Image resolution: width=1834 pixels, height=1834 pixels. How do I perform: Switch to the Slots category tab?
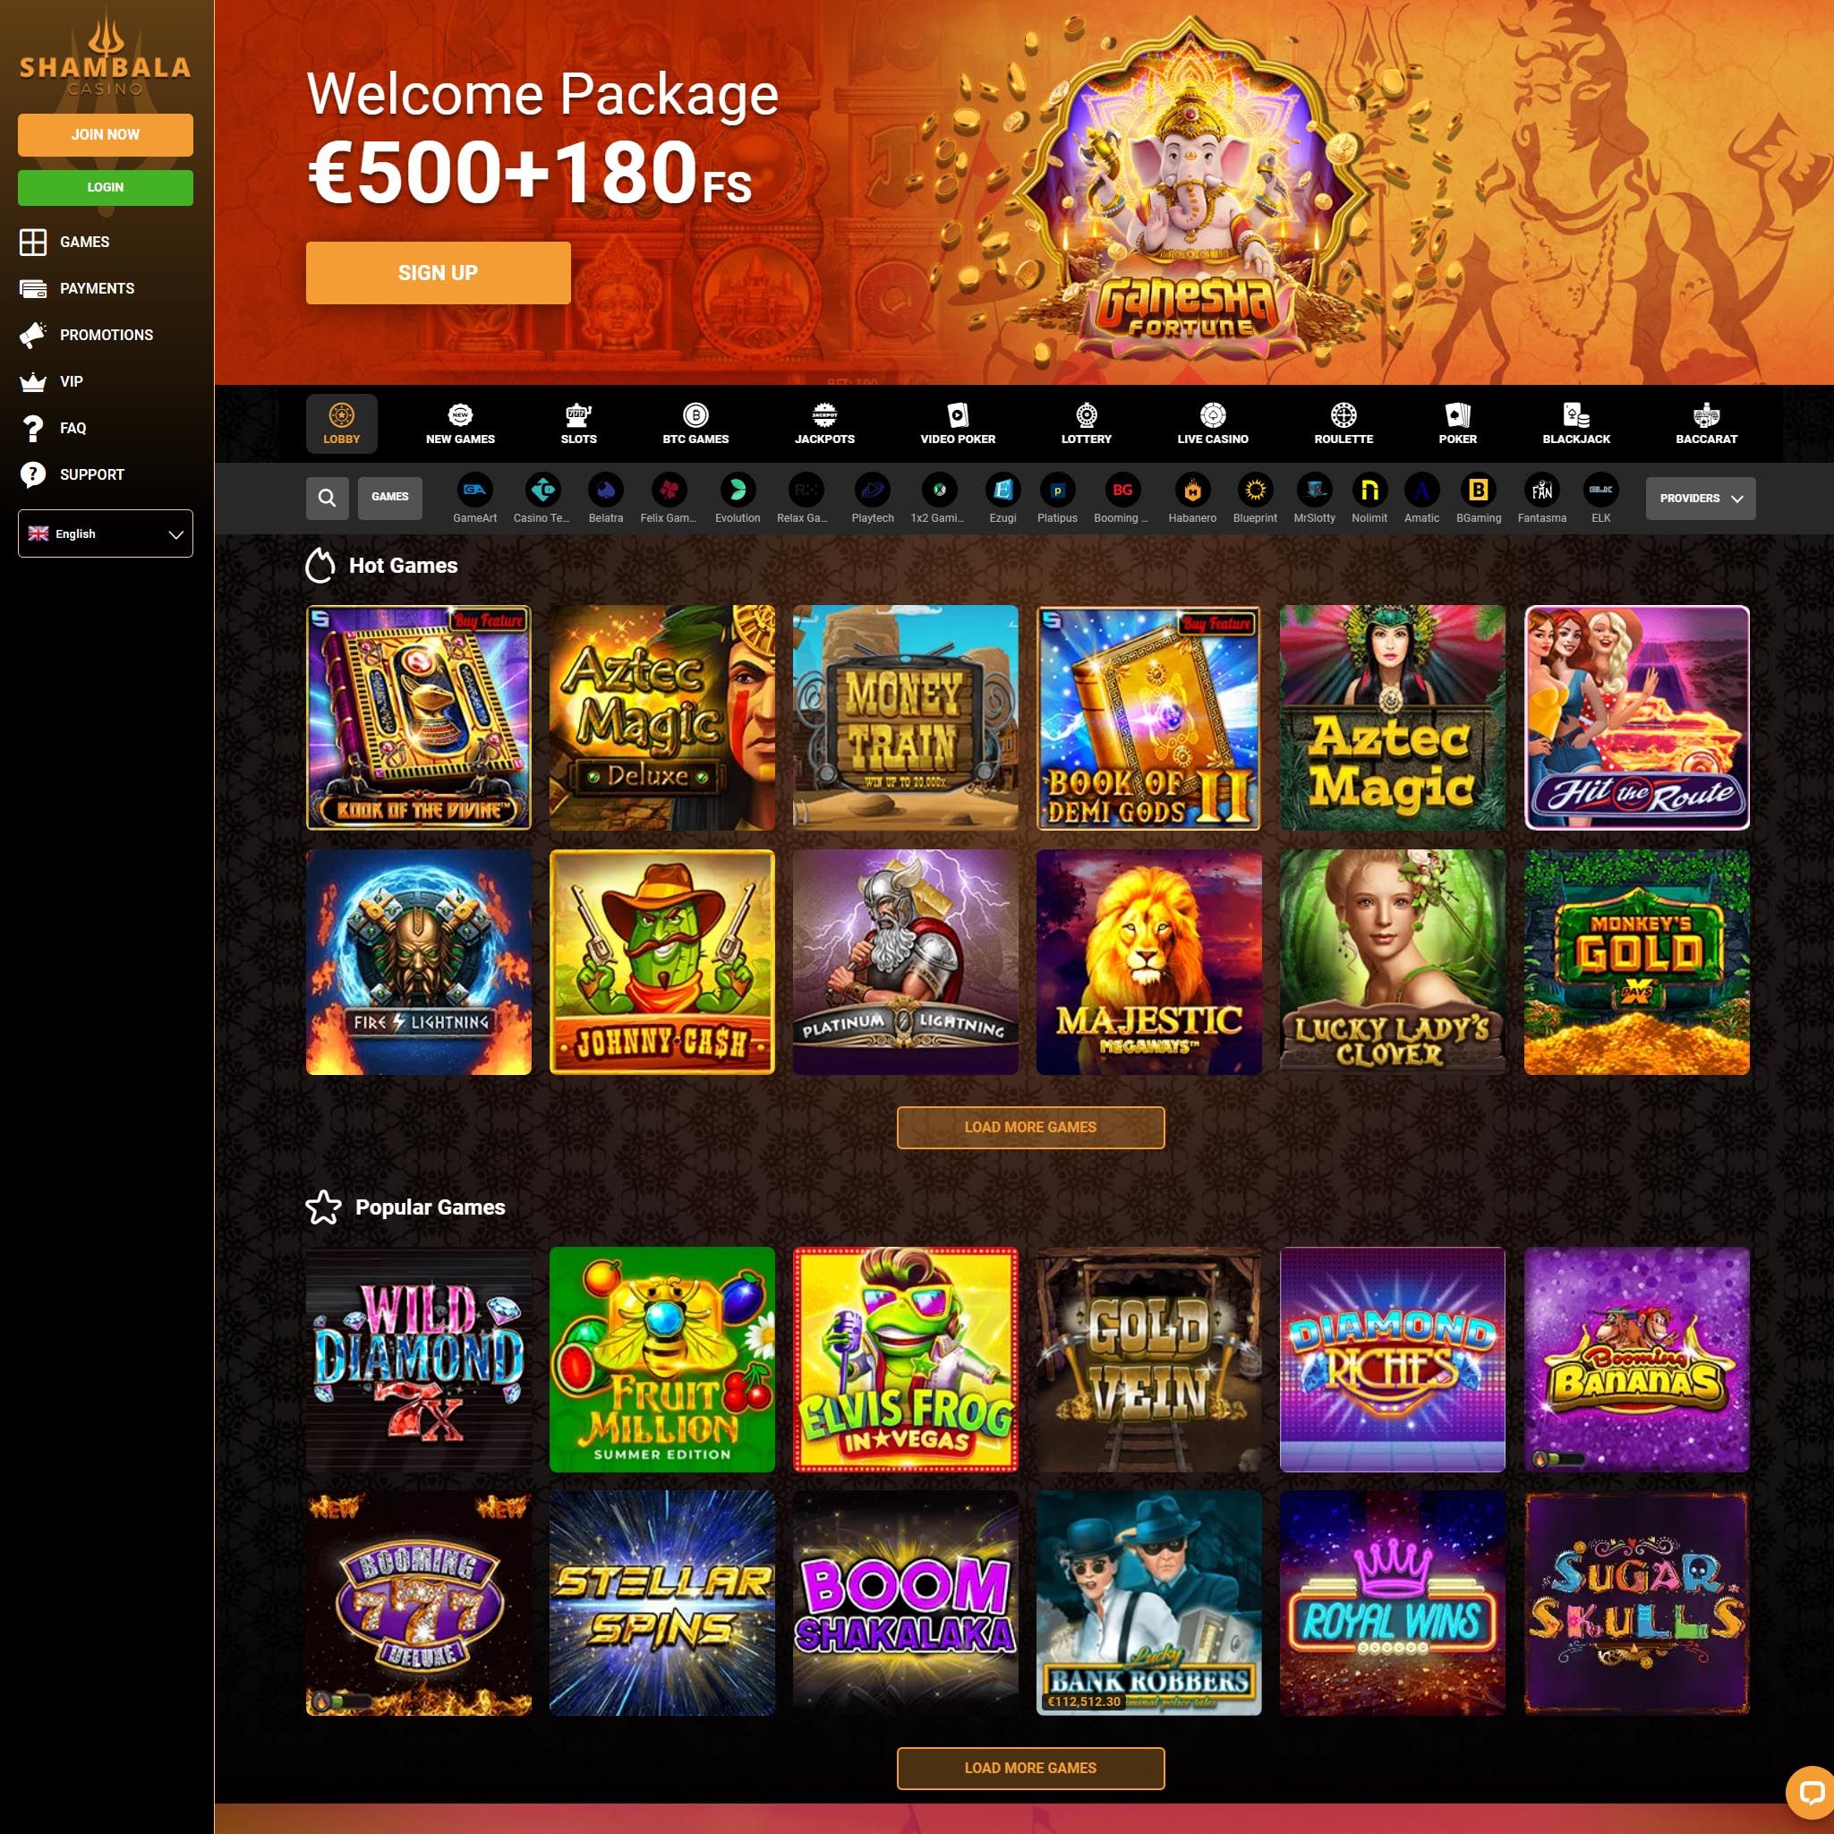pyautogui.click(x=578, y=423)
